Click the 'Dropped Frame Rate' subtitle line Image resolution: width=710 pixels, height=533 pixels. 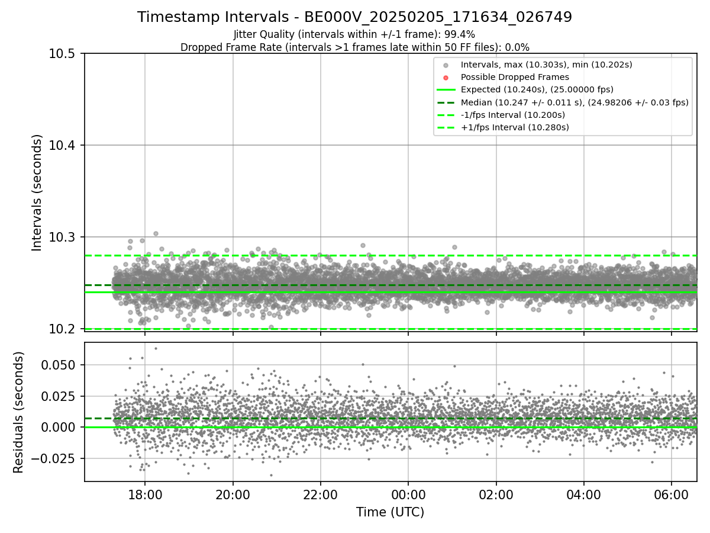[354, 47]
